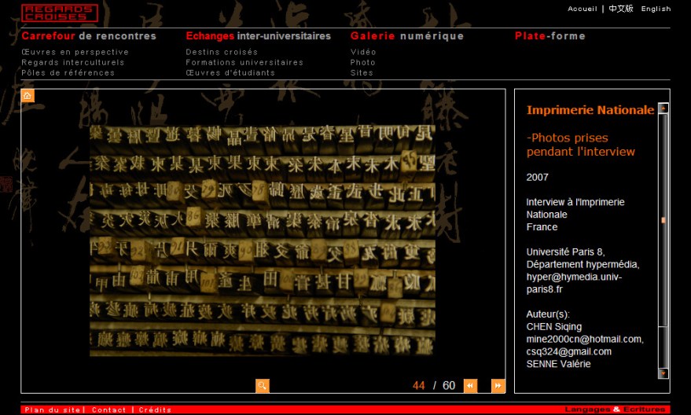The width and height of the screenshot is (691, 415).
Task: Switch to the Chinese version
Action: point(620,9)
